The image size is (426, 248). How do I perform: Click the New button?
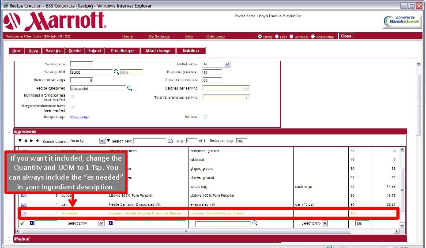(x=17, y=51)
